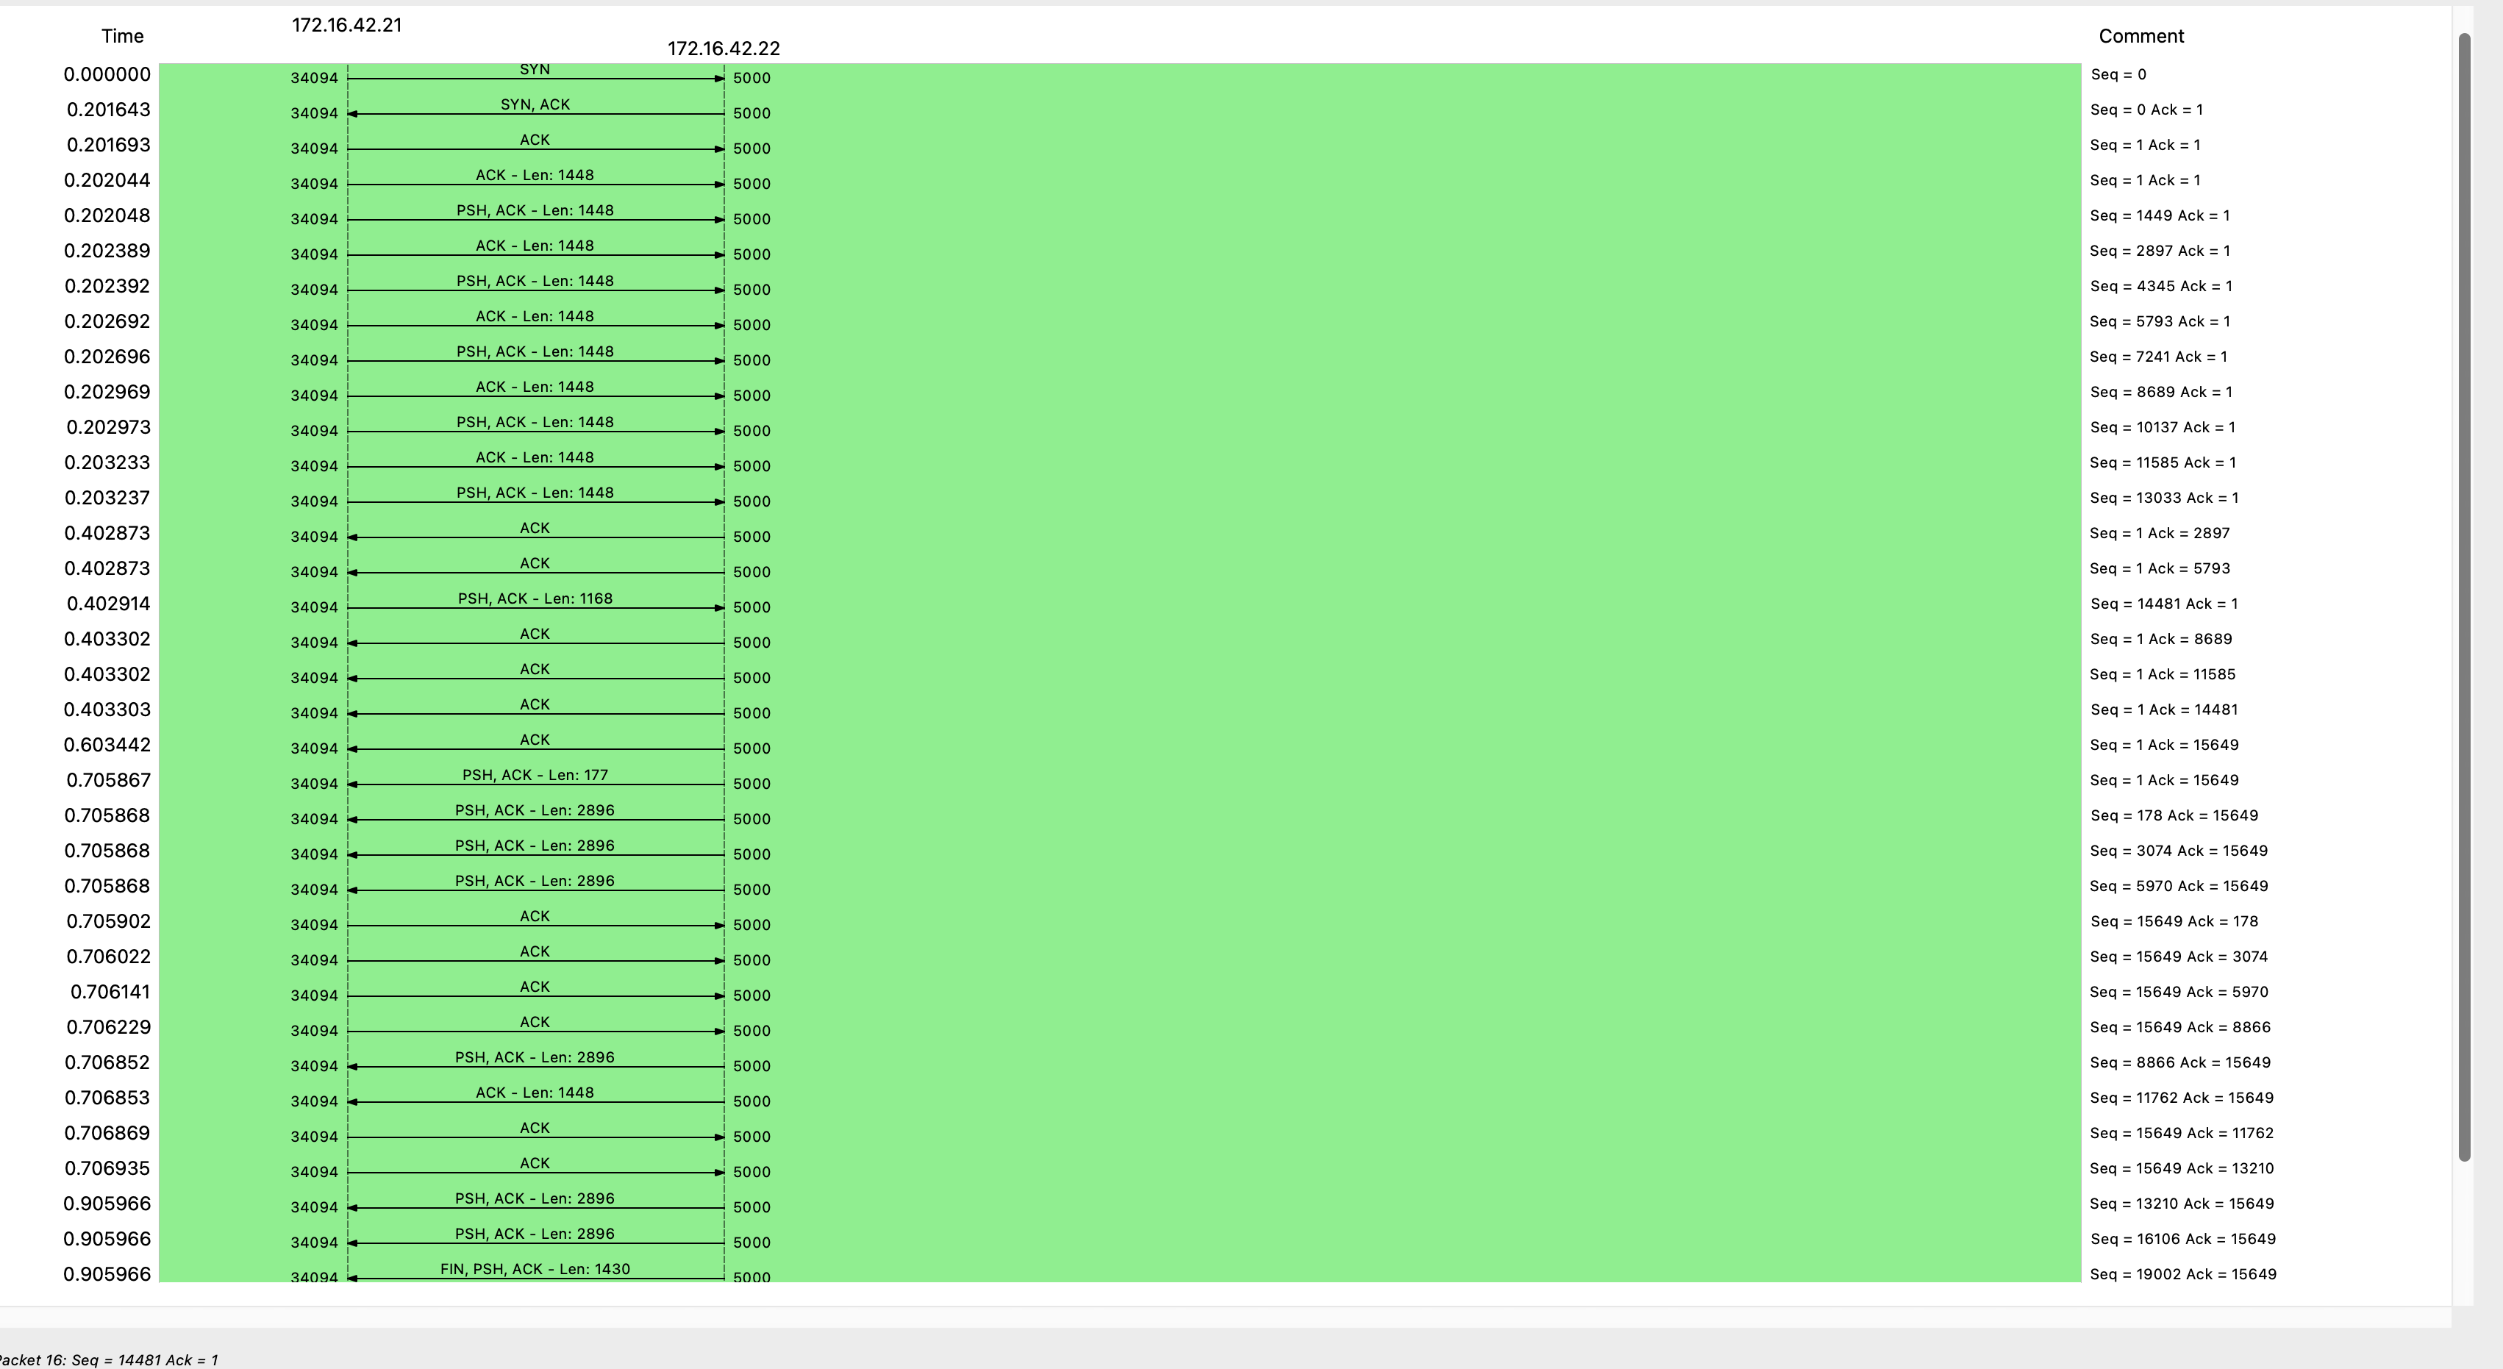Select the ACK packet at time 0.706229
The width and height of the screenshot is (2503, 1369).
tap(535, 1028)
